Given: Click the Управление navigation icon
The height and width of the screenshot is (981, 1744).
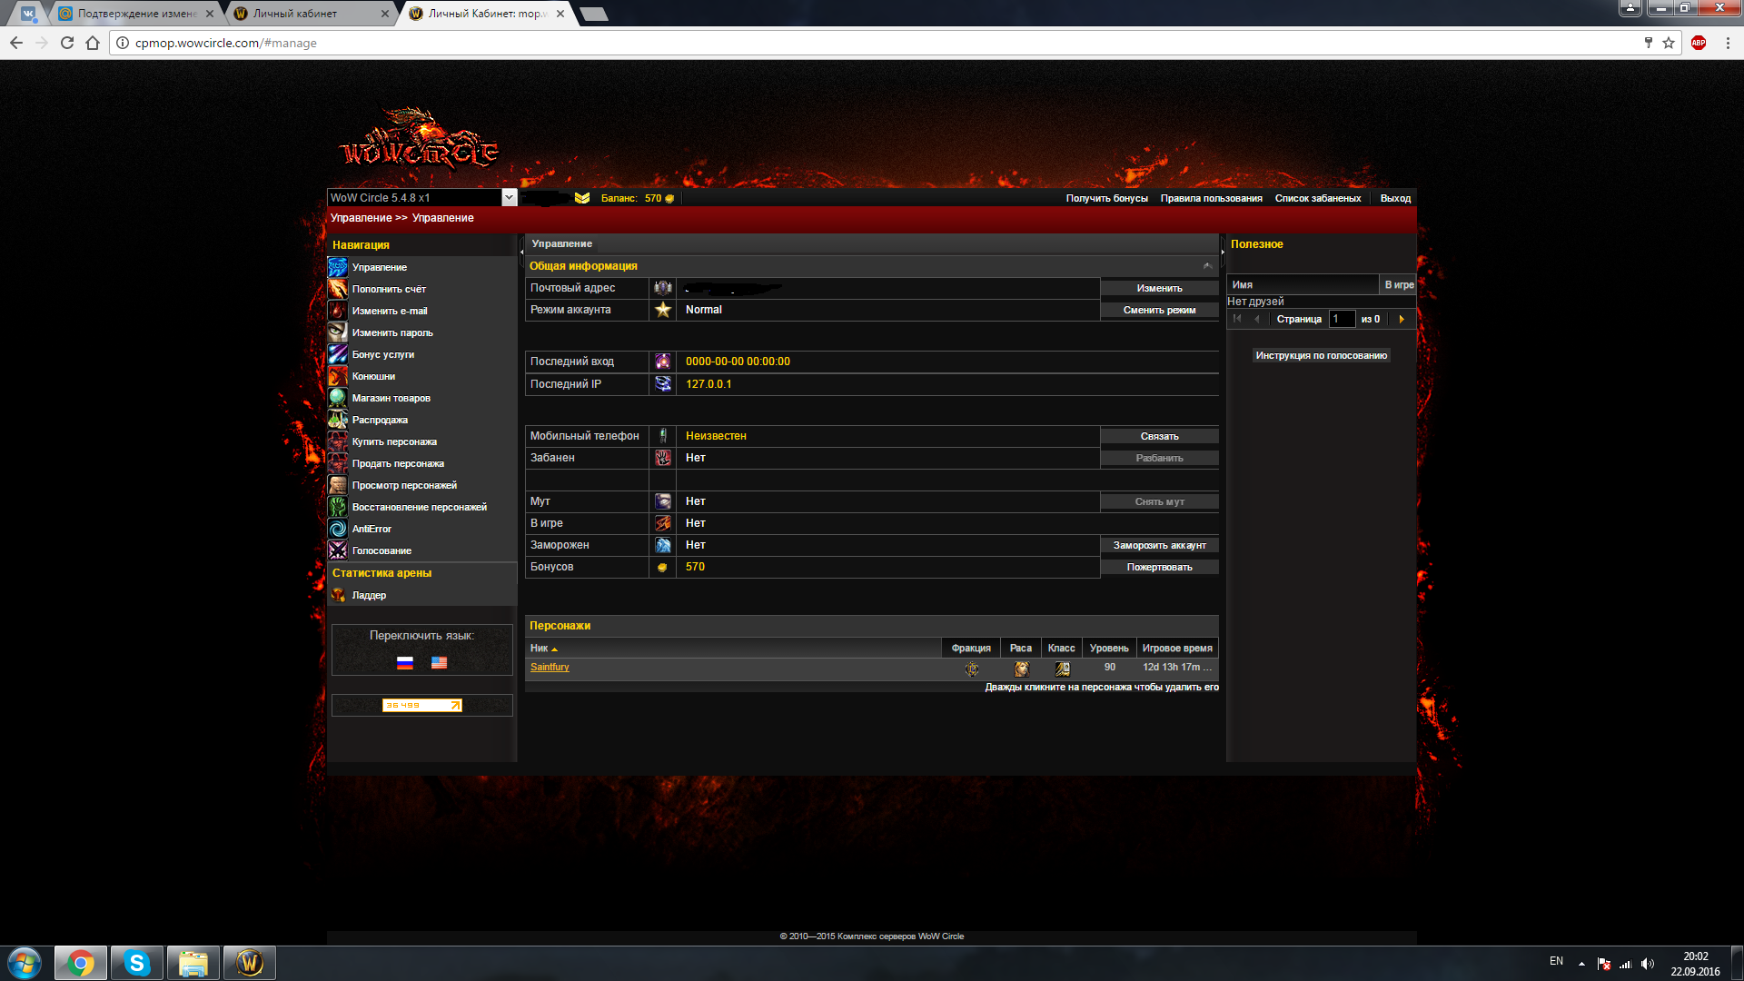Looking at the screenshot, I should click(337, 267).
